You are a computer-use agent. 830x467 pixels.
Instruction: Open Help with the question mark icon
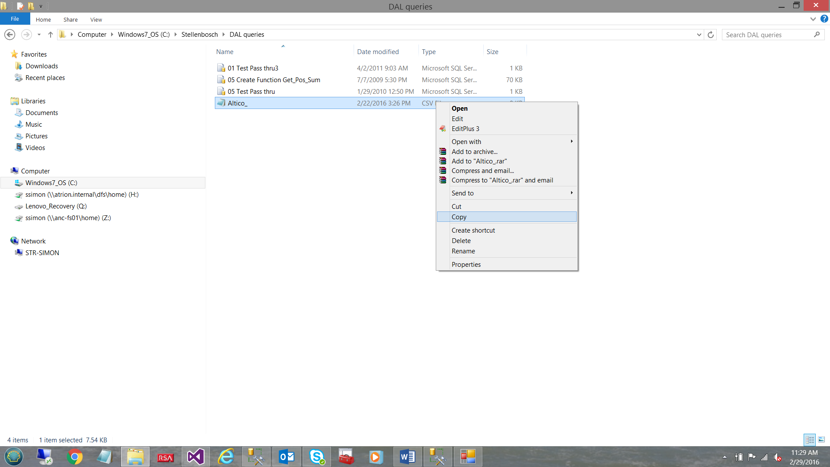(x=824, y=19)
